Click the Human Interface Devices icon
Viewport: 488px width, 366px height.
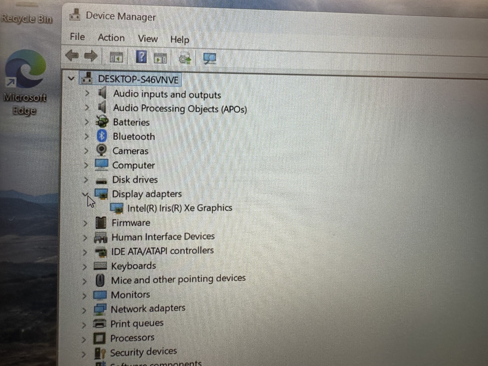coord(101,238)
